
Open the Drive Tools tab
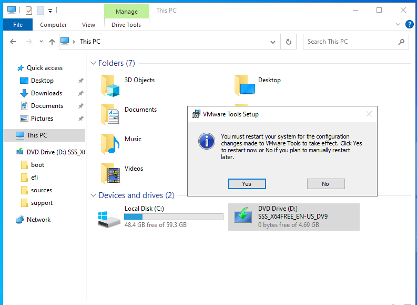pyautogui.click(x=126, y=25)
